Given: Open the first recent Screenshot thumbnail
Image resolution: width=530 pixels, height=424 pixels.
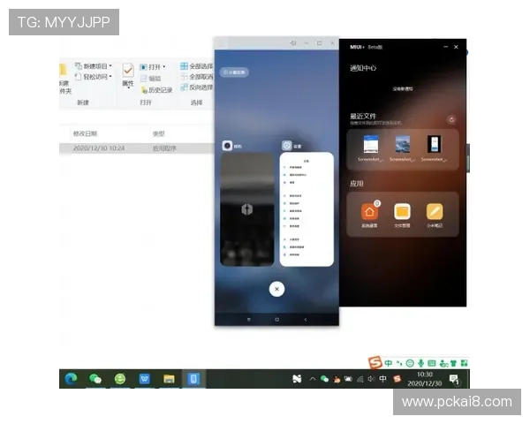Looking at the screenshot, I should 369,147.
